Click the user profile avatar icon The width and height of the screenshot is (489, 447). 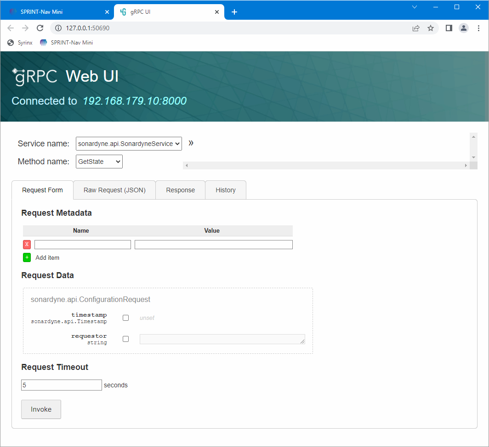(464, 28)
